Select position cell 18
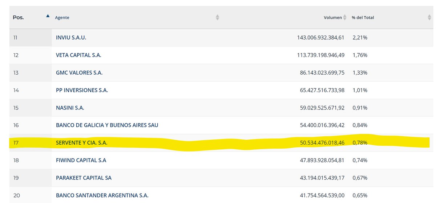Screen dimensions: 436x203 [31, 160]
